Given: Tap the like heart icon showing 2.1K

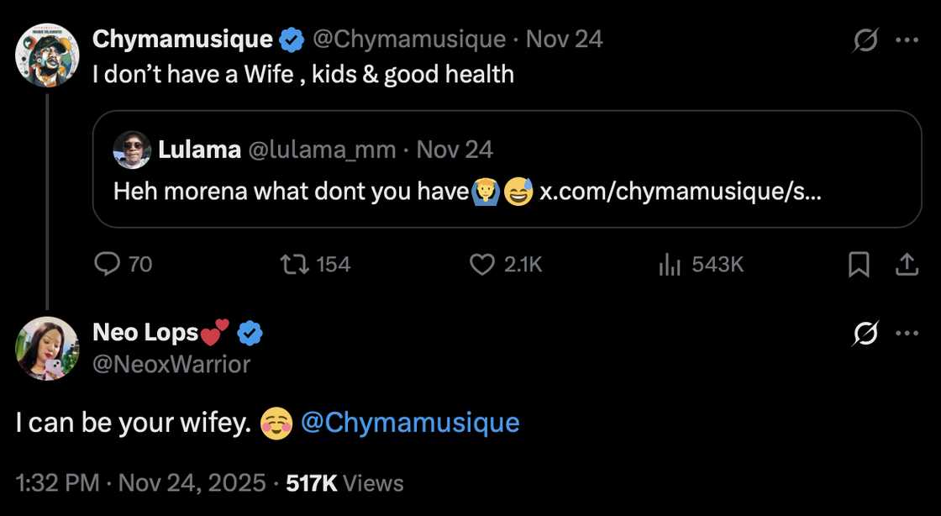Looking at the screenshot, I should point(481,264).
